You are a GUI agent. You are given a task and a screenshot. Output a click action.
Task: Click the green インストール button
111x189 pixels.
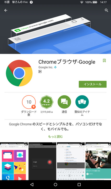(93, 84)
